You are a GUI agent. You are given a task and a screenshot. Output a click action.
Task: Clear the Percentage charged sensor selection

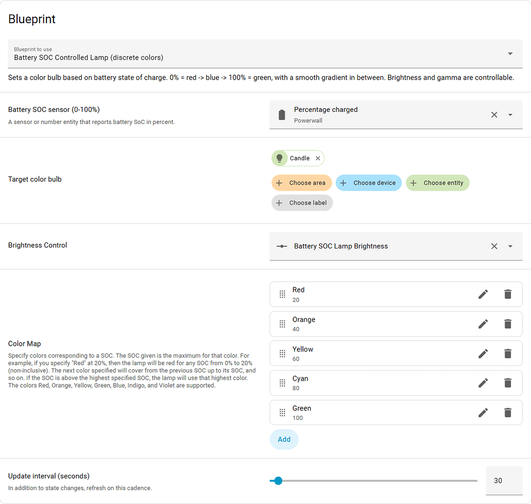point(494,114)
